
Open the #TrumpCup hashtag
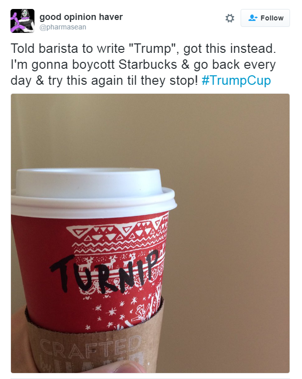[236, 81]
